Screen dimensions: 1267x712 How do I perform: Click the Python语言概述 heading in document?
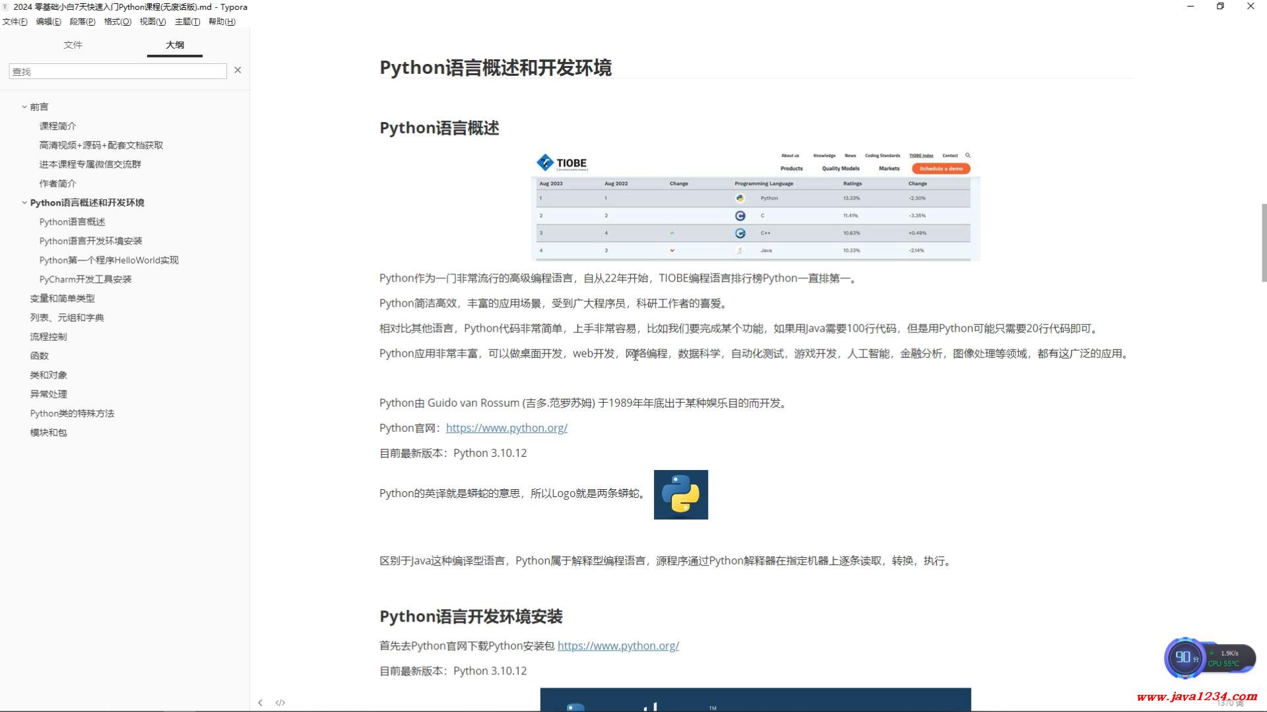[439, 128]
